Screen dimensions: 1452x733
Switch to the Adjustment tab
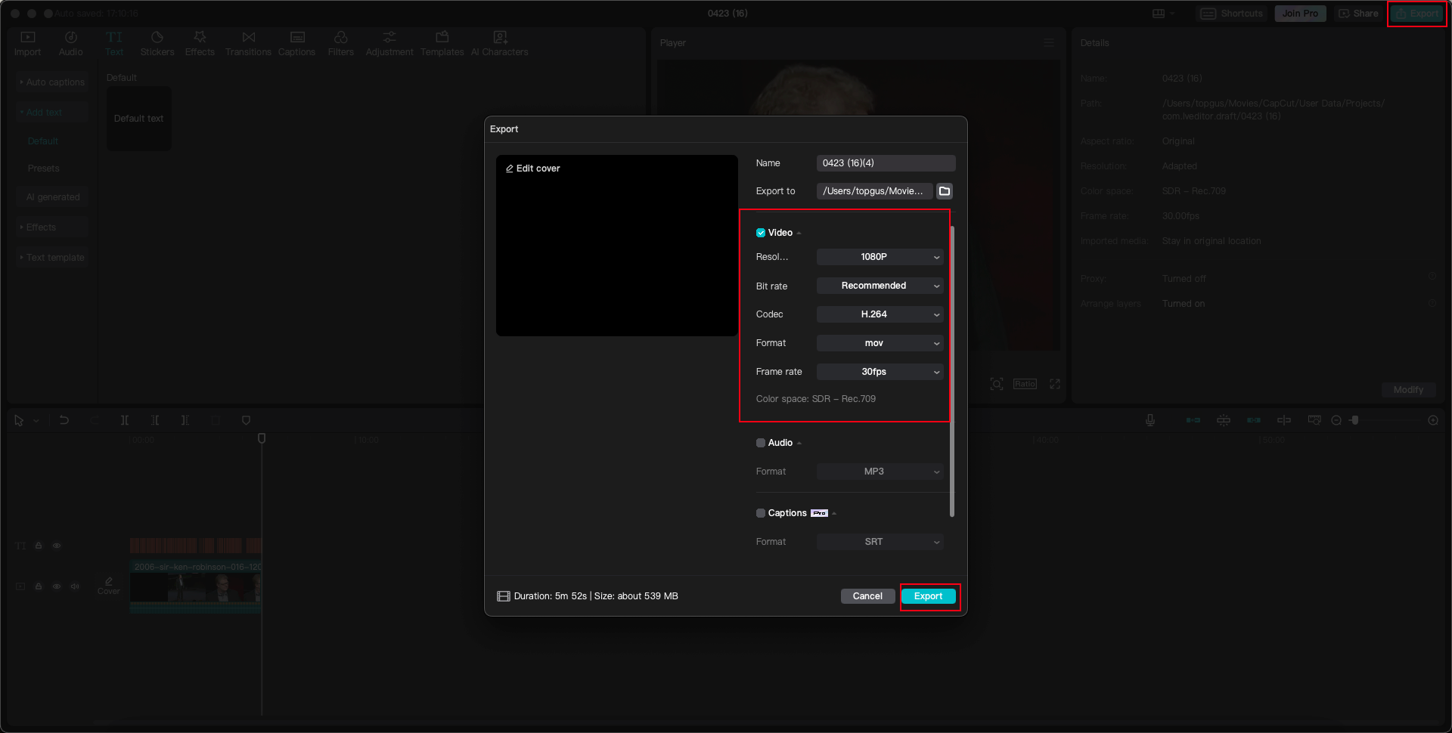(x=389, y=42)
